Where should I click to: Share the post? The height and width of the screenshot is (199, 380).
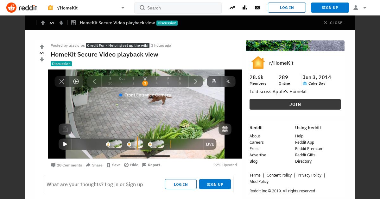click(94, 165)
